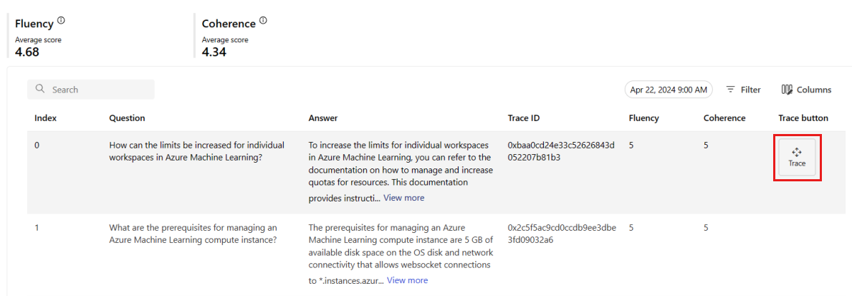Expand View more in the first answer

(x=403, y=198)
